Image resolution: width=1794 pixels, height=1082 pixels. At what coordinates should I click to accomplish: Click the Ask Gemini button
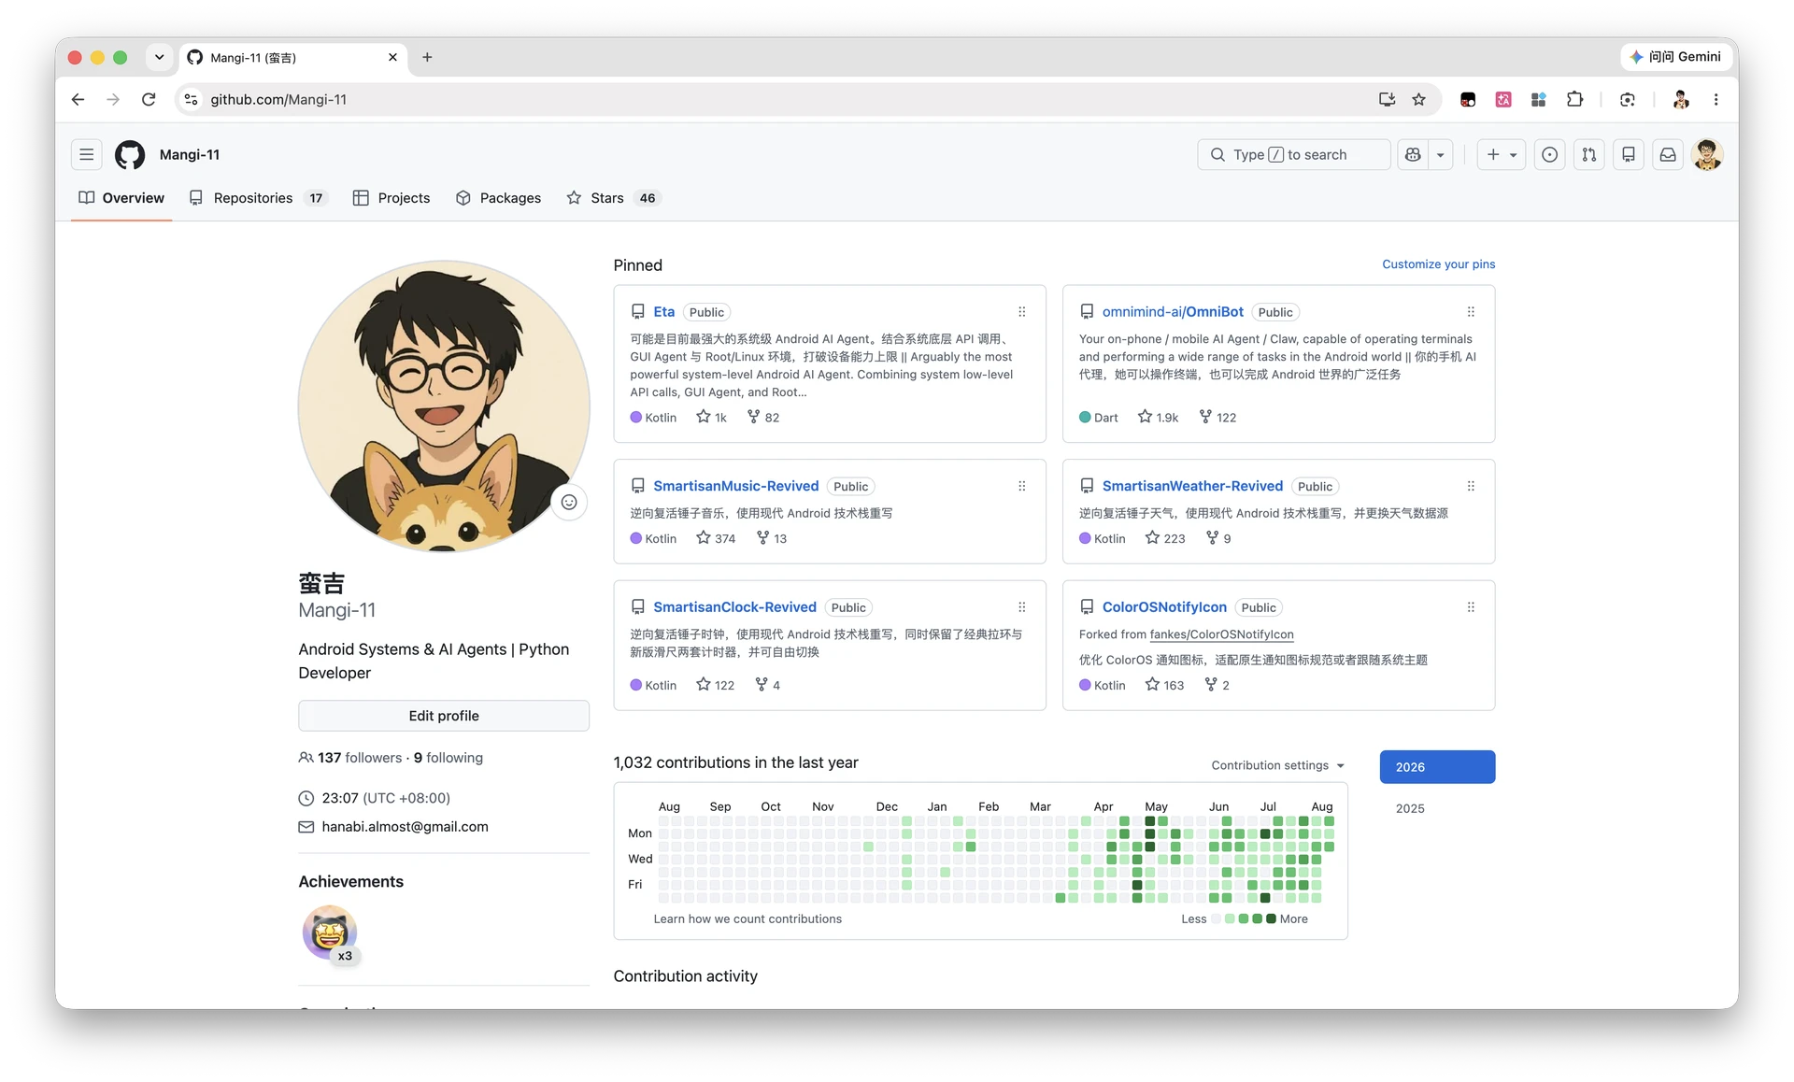[1676, 57]
